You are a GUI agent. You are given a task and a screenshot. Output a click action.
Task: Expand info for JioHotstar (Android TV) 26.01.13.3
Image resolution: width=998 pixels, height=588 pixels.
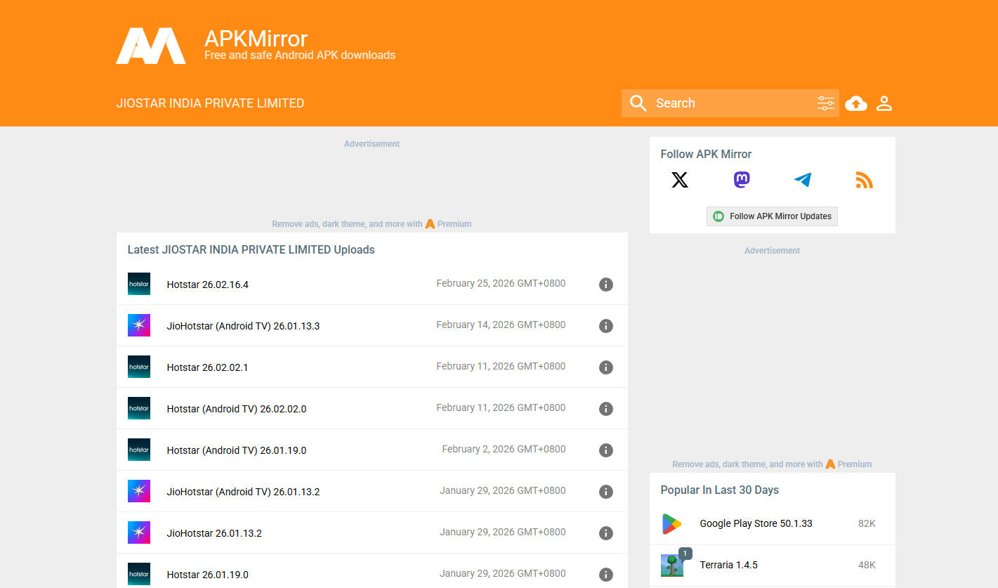(606, 326)
